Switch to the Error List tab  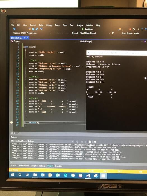[59, 166]
